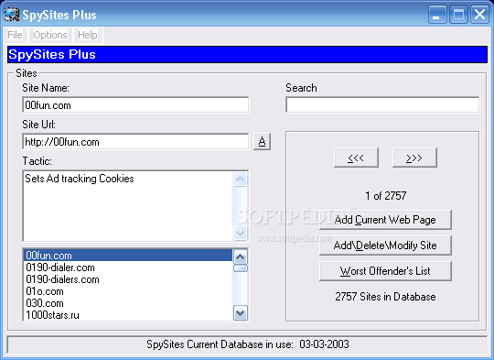Click site list scroll down arrow
Screen dimensions: 494x360
tap(241, 313)
